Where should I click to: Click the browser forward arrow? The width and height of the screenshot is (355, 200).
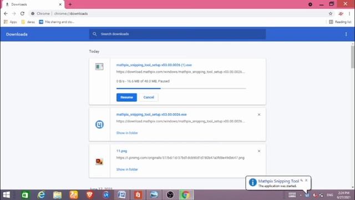[x=14, y=13]
